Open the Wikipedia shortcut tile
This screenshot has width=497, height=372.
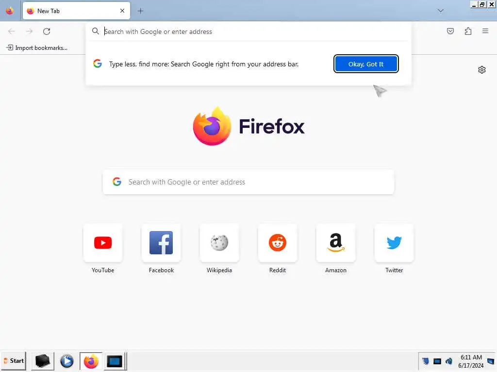pos(219,243)
